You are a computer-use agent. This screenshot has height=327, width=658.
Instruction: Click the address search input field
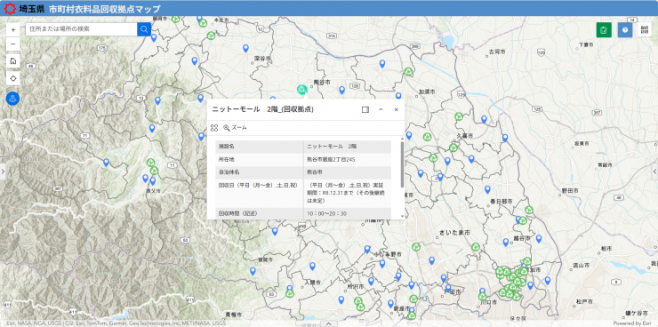tap(81, 29)
